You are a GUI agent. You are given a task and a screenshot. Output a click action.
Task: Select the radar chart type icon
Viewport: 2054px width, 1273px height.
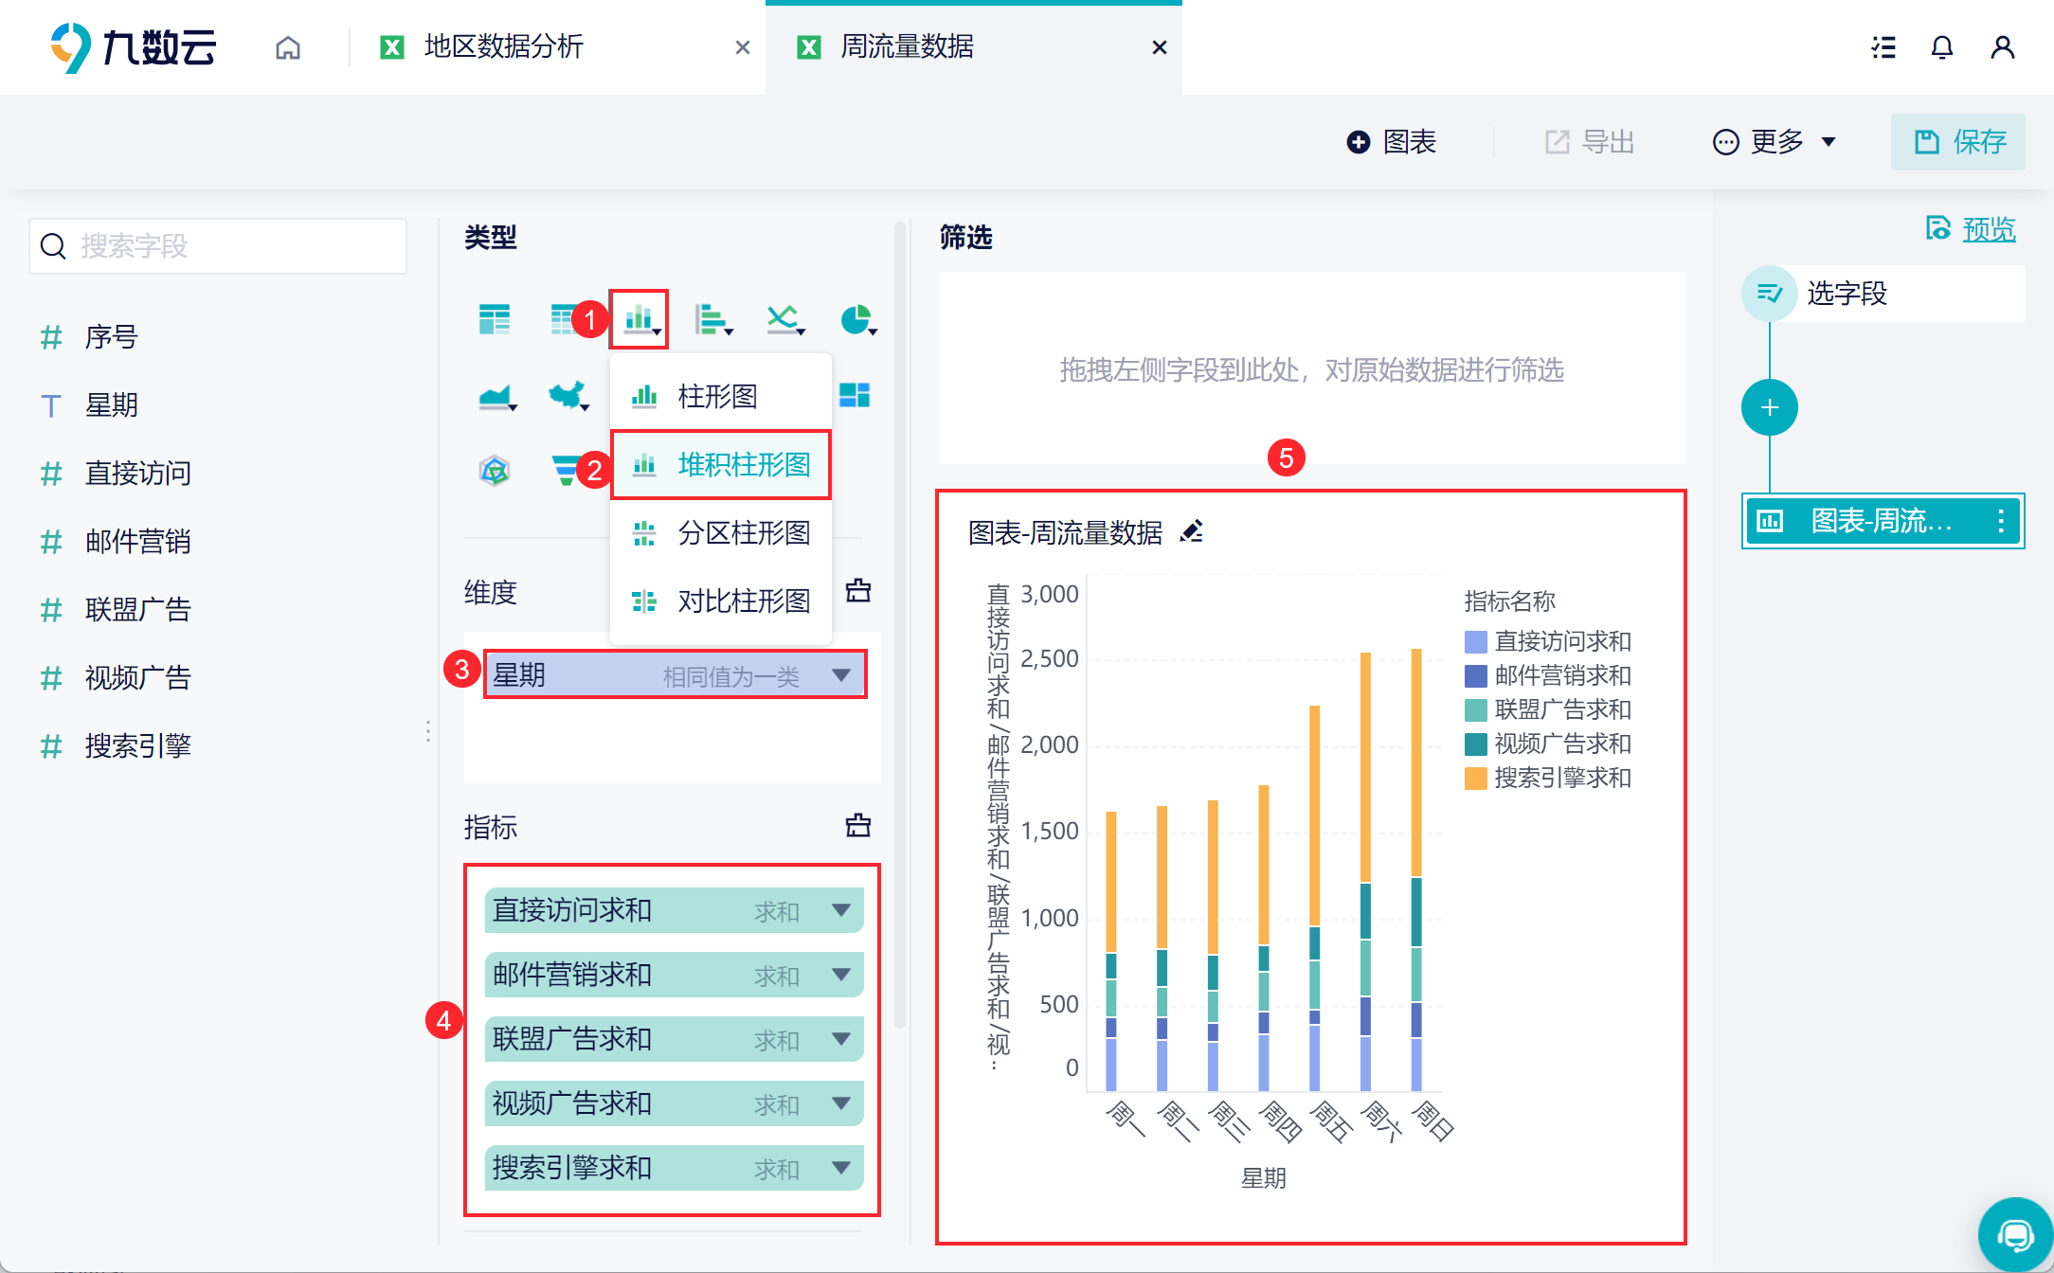point(495,470)
